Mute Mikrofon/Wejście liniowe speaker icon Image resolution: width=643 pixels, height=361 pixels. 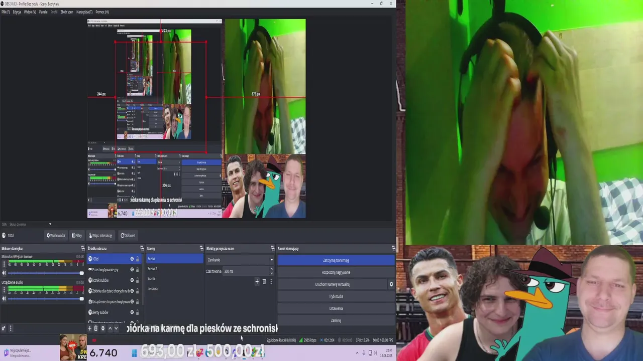pyautogui.click(x=4, y=273)
